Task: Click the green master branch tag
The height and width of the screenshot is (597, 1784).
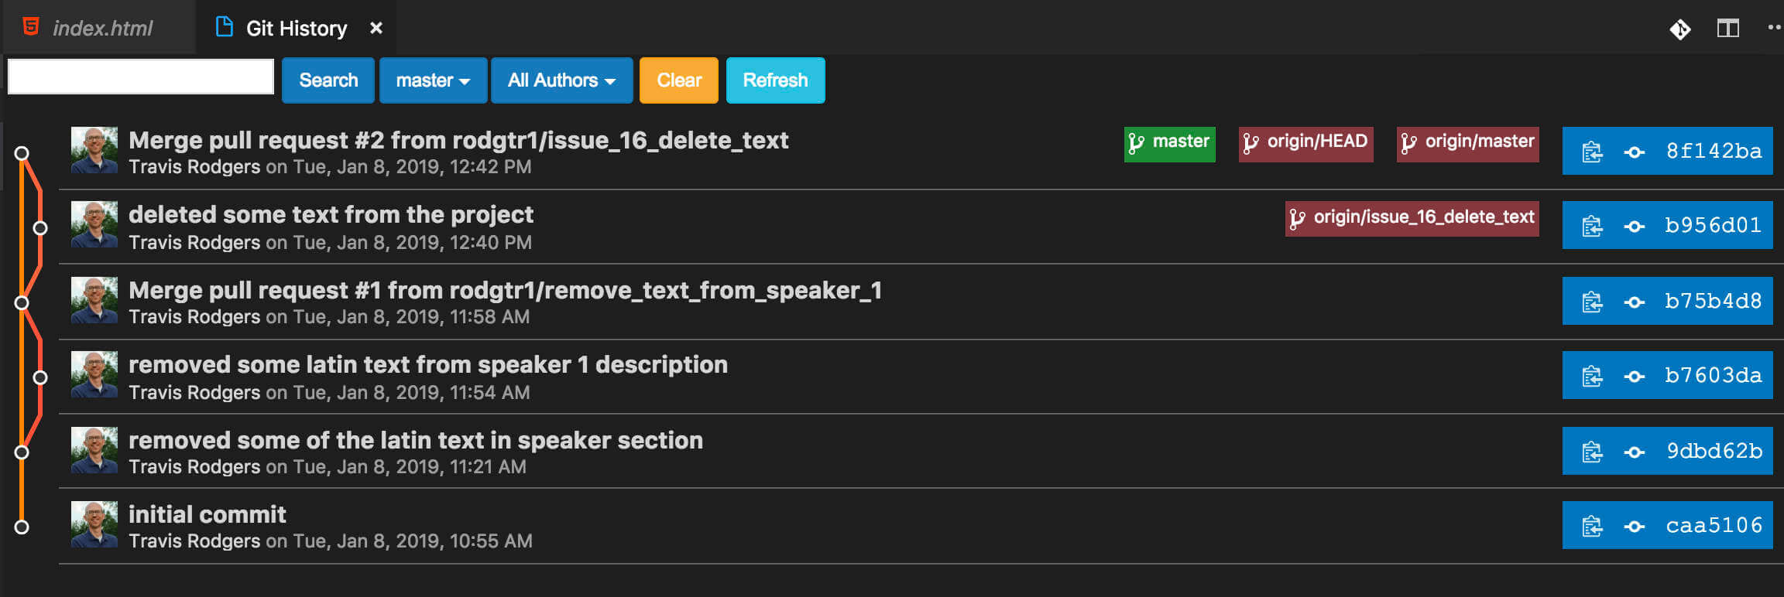Action: tap(1169, 144)
